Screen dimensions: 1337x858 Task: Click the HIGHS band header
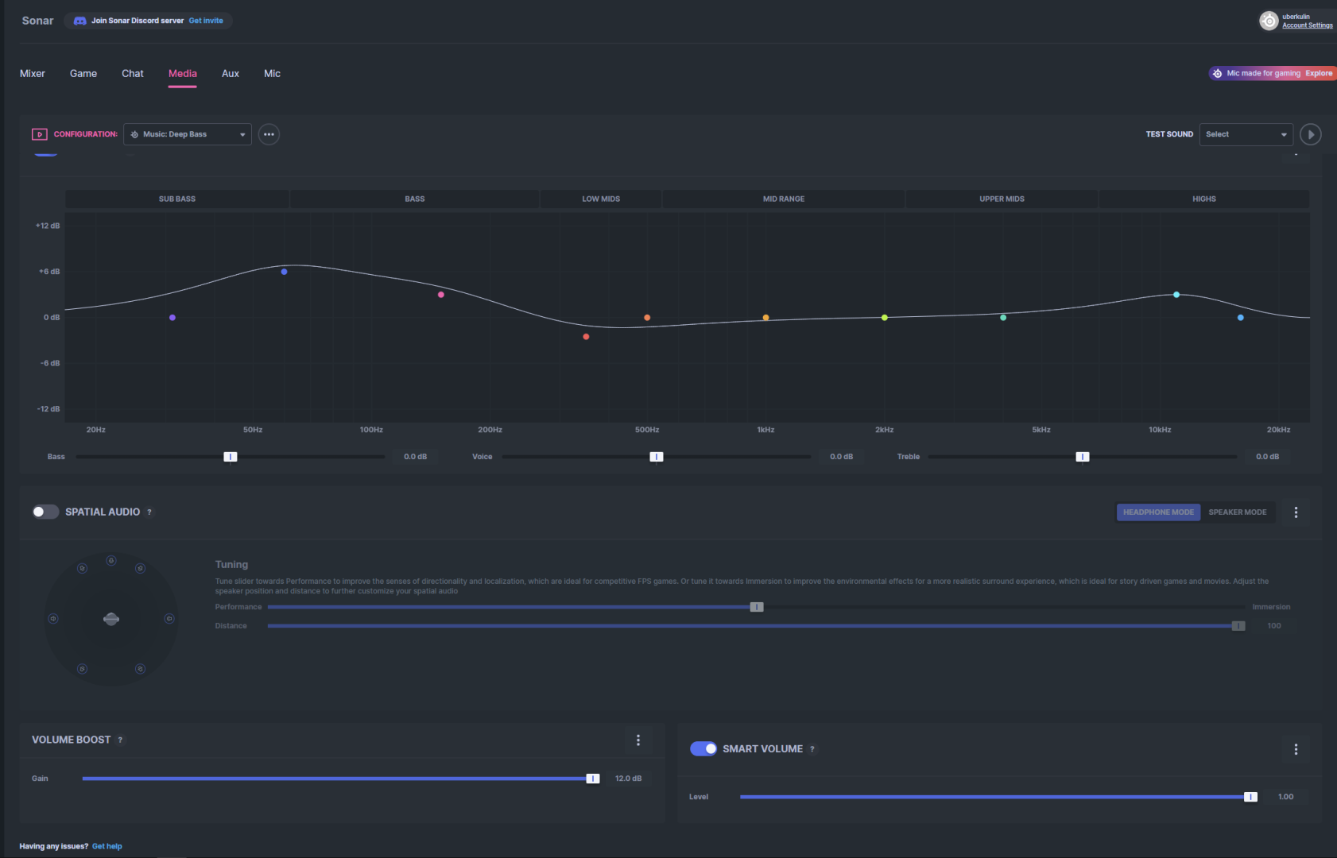[x=1204, y=199]
